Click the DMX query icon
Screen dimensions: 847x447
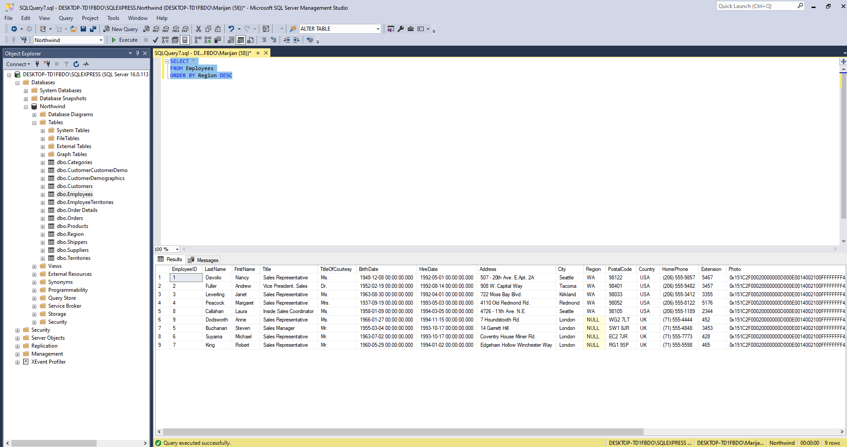(x=166, y=29)
